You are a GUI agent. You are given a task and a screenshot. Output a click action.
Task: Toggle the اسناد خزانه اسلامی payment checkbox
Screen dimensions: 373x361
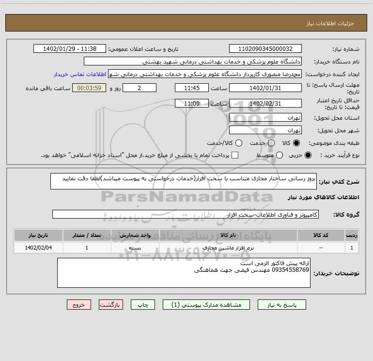point(235,155)
